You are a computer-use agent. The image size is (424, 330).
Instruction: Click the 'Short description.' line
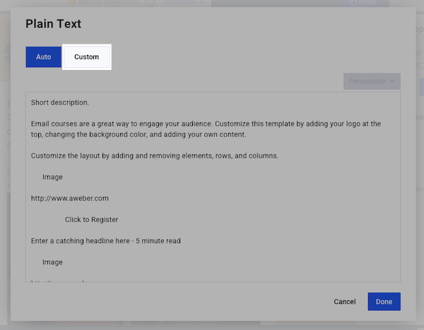(60, 102)
